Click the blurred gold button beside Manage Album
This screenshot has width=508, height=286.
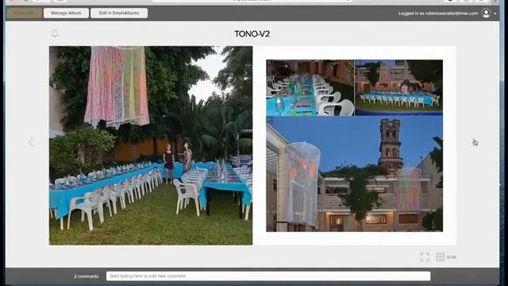pos(25,13)
